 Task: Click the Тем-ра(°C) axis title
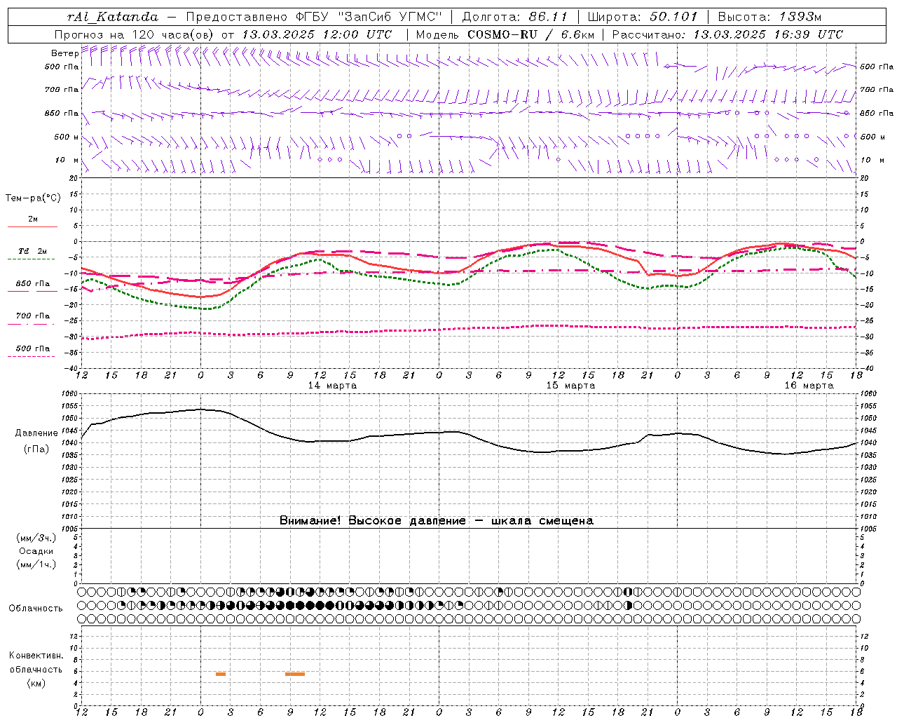[x=33, y=198]
